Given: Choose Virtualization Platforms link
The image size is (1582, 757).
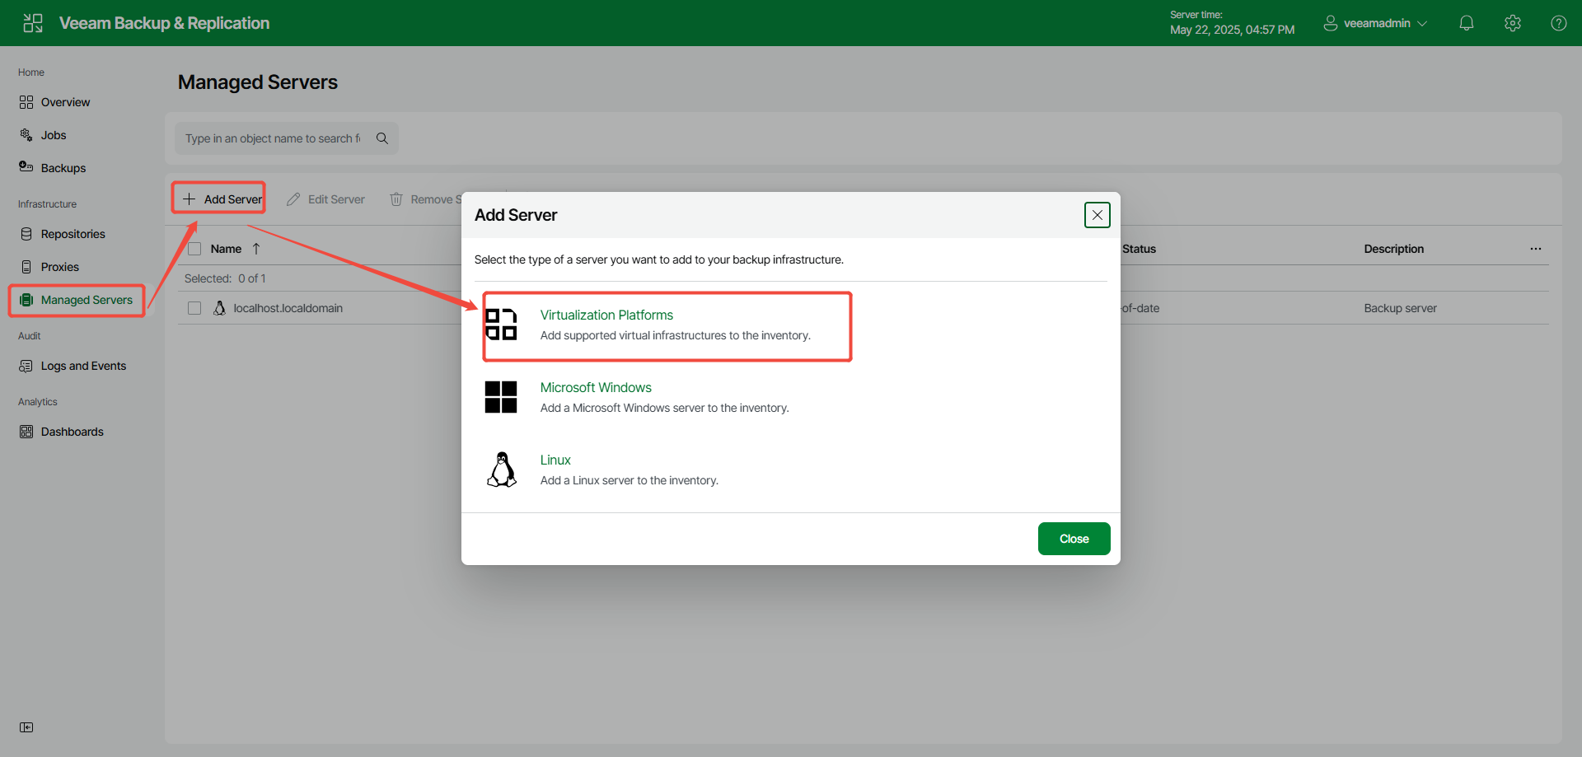Looking at the screenshot, I should (606, 315).
